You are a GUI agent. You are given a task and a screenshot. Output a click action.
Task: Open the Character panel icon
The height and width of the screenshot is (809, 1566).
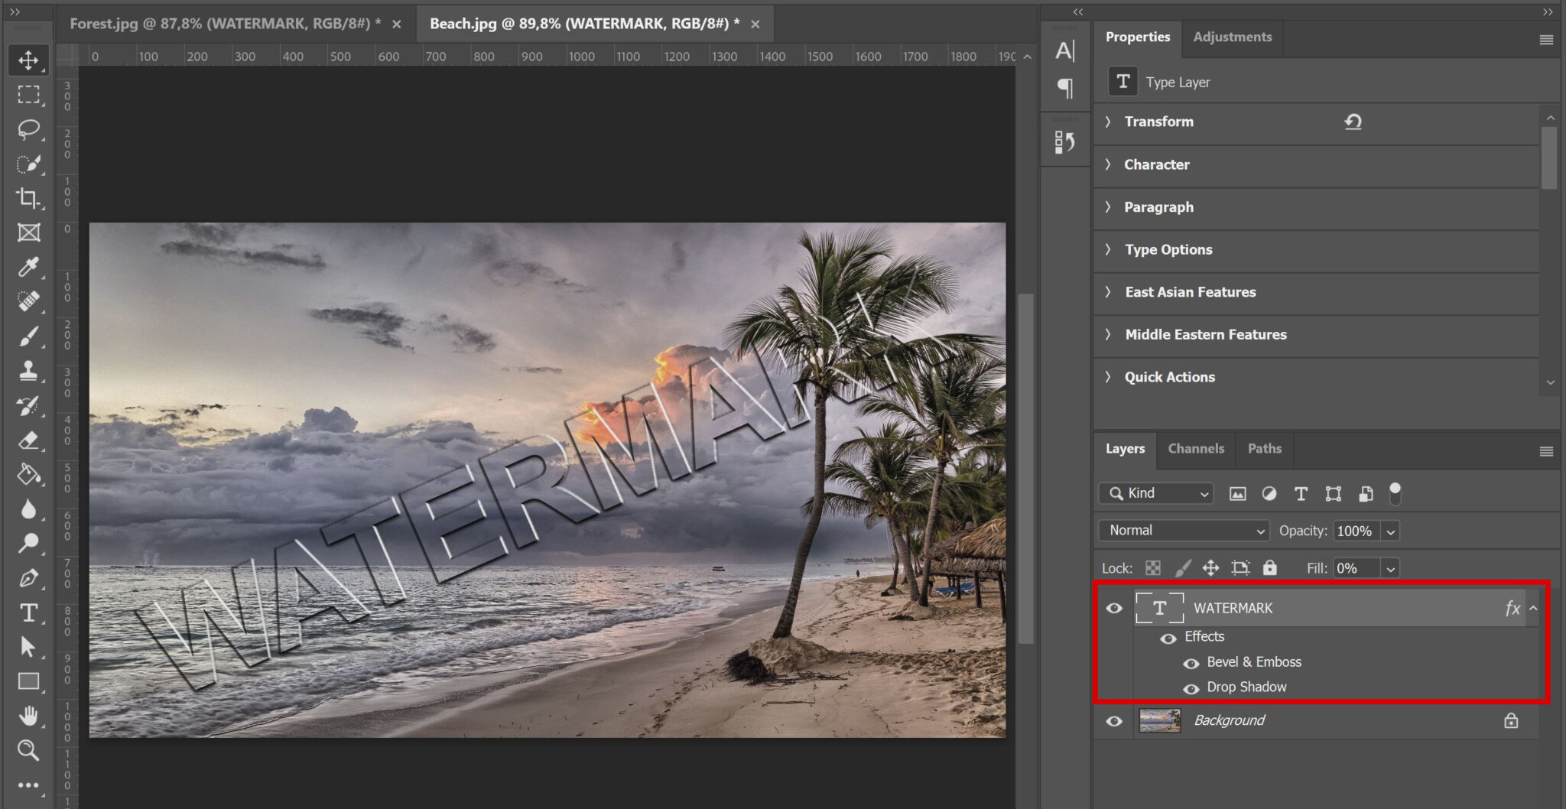1065,50
